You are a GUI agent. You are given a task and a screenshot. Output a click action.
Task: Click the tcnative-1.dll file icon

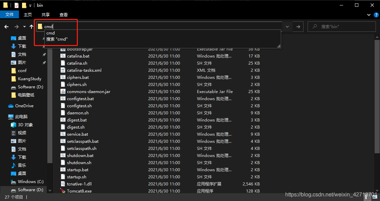click(x=63, y=184)
